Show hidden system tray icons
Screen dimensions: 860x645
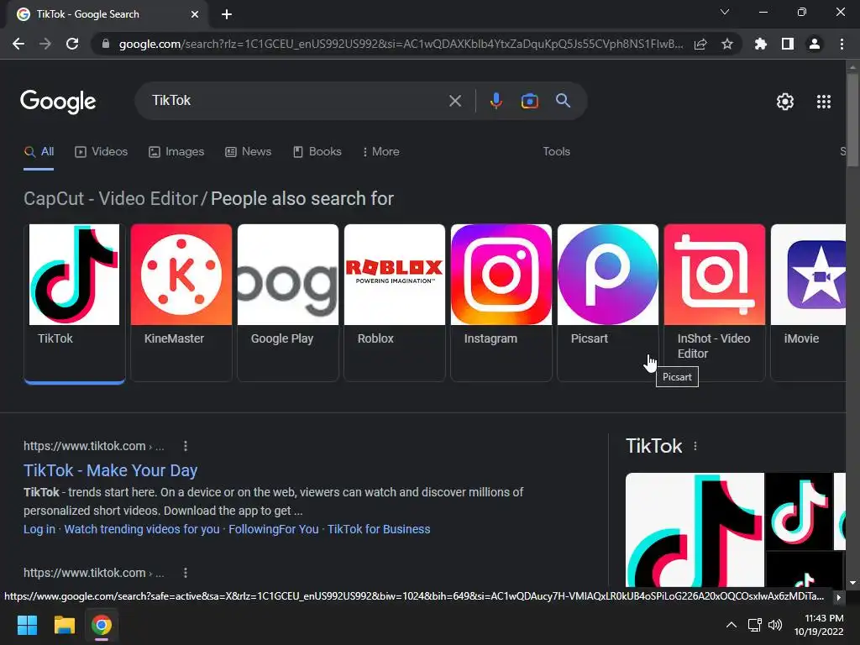[732, 625]
